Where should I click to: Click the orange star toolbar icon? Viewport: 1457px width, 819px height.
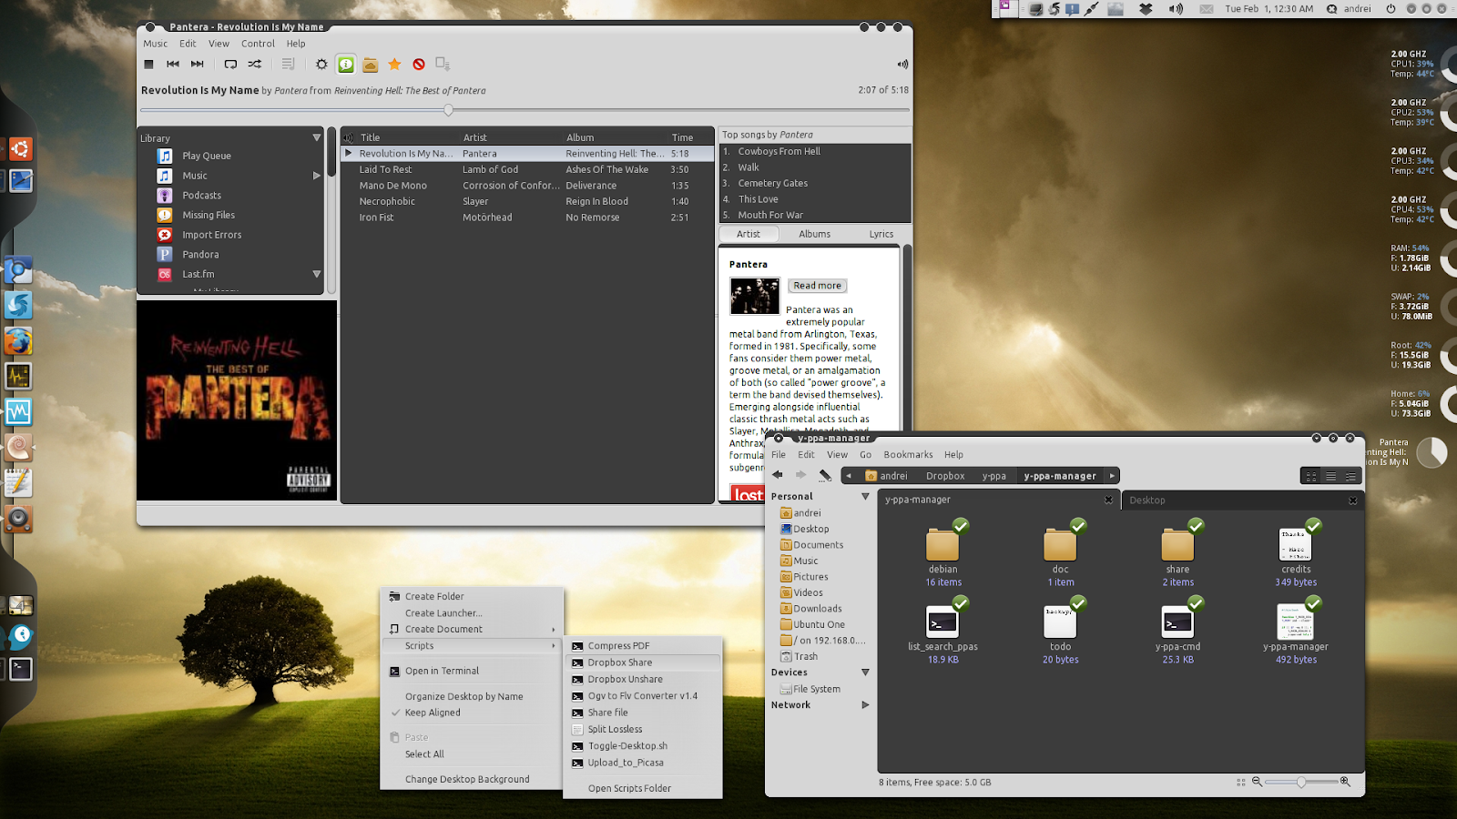point(394,64)
